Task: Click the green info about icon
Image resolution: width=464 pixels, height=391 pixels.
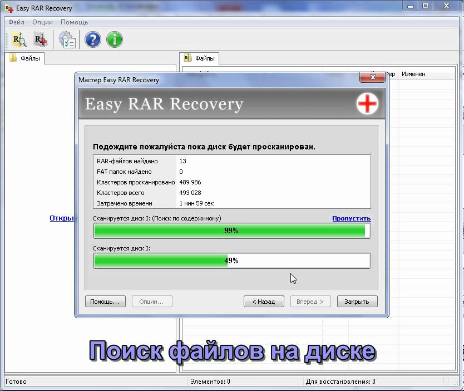Action: tap(115, 39)
